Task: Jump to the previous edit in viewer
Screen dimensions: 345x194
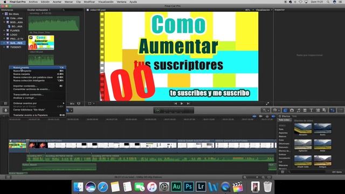Action: [x=175, y=103]
